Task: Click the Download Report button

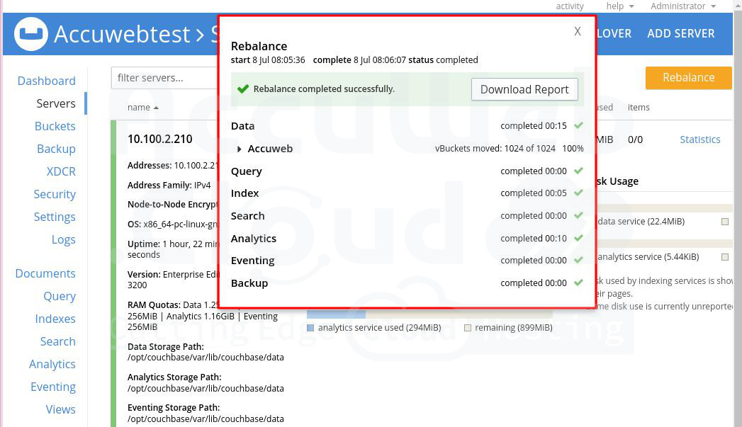Action: (524, 89)
